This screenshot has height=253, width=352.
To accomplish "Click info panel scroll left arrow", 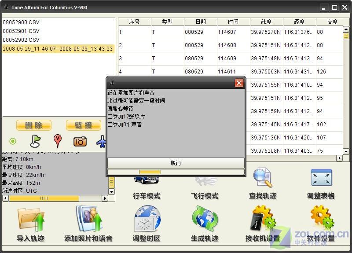I will click(6, 198).
